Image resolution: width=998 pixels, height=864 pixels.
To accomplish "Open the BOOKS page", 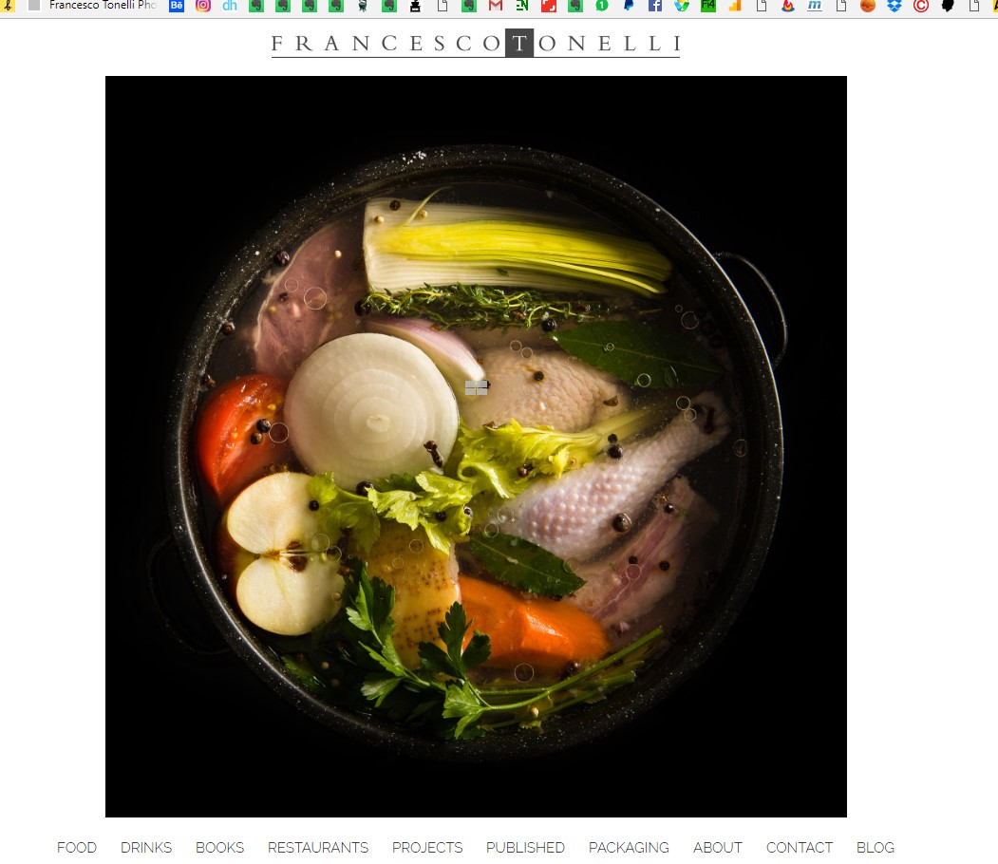I will click(219, 848).
